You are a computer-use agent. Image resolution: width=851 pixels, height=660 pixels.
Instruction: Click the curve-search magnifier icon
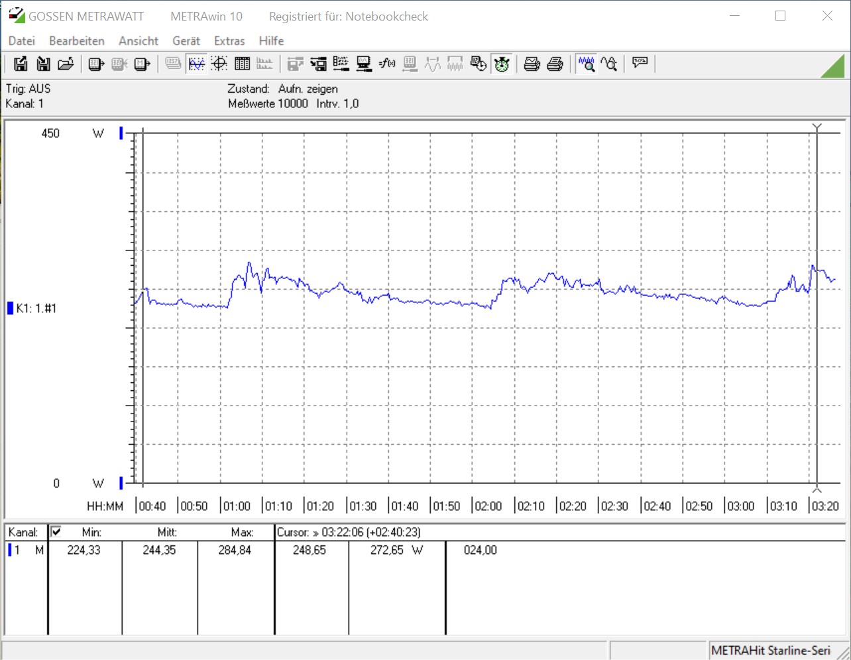coord(608,64)
